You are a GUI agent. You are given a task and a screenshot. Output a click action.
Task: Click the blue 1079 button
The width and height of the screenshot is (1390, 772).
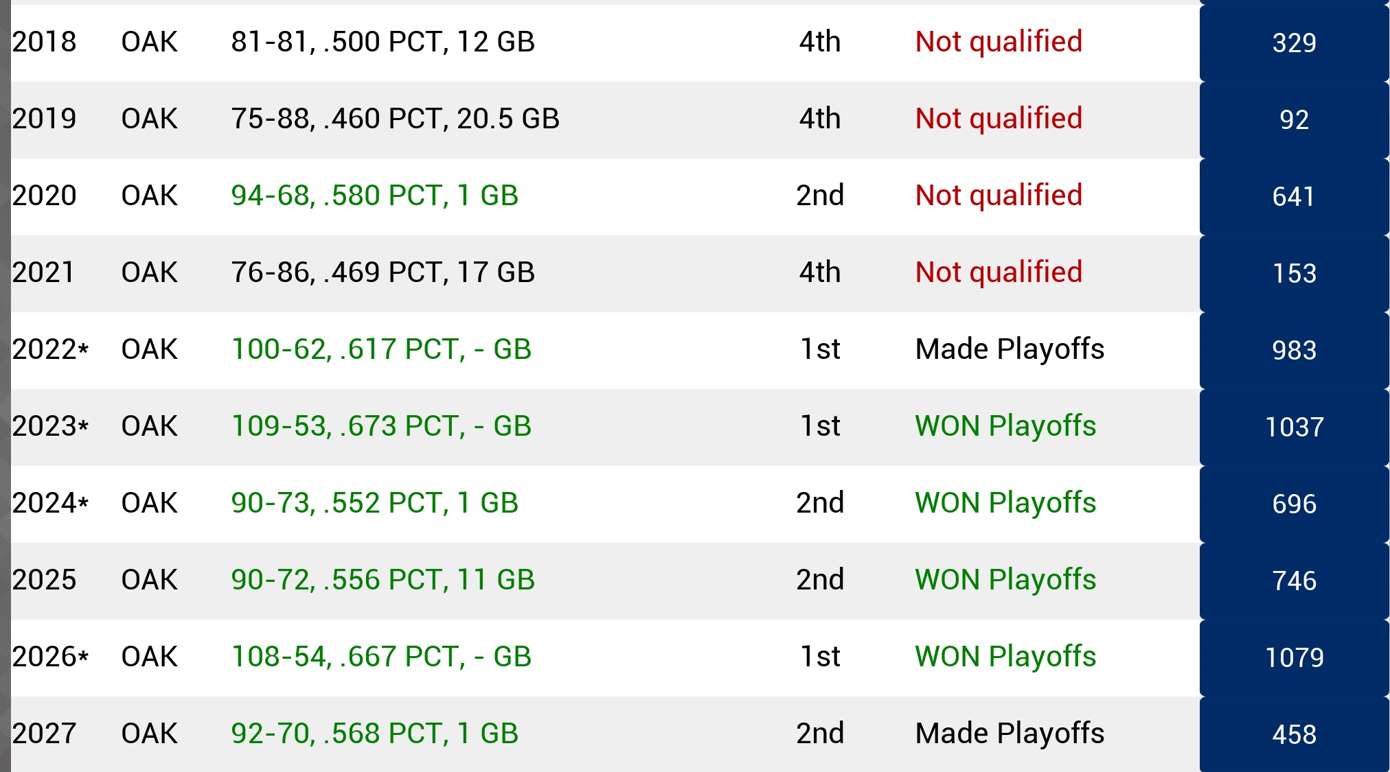coord(1294,657)
